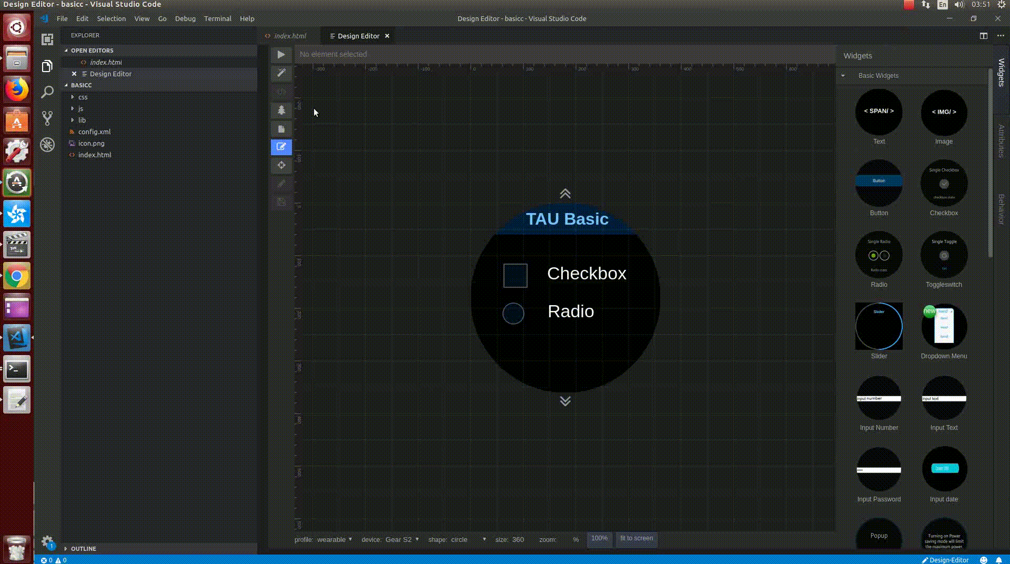Image resolution: width=1010 pixels, height=564 pixels.
Task: Open the Explorer view in activity bar
Action: click(x=47, y=66)
